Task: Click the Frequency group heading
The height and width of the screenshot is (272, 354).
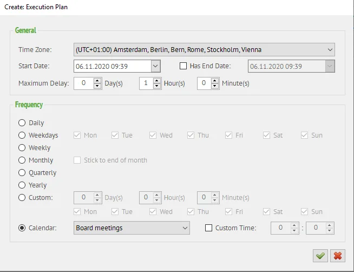Action: click(29, 105)
